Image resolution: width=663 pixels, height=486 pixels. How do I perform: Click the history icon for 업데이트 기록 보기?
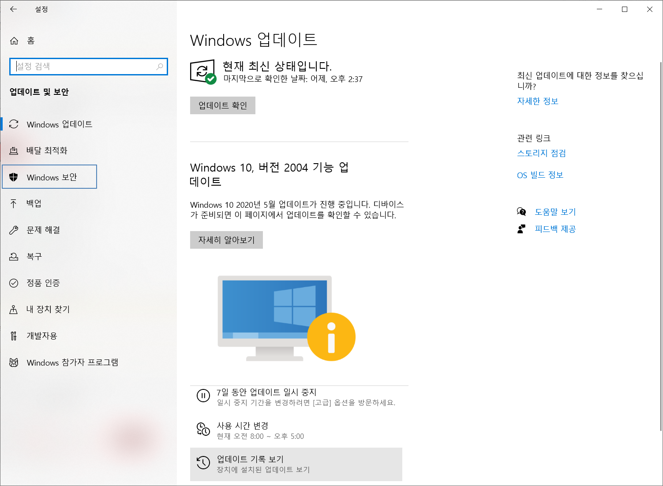[x=203, y=463]
